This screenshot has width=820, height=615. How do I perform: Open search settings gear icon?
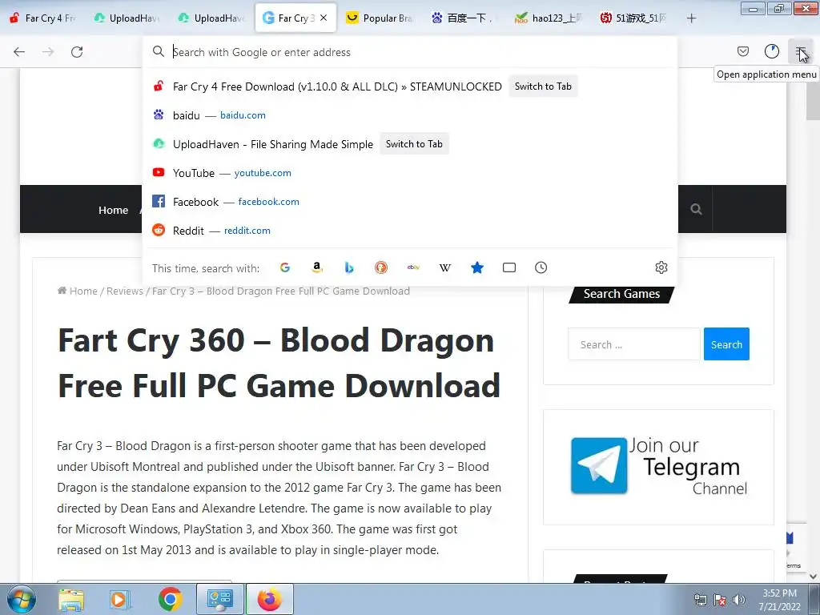click(x=661, y=267)
